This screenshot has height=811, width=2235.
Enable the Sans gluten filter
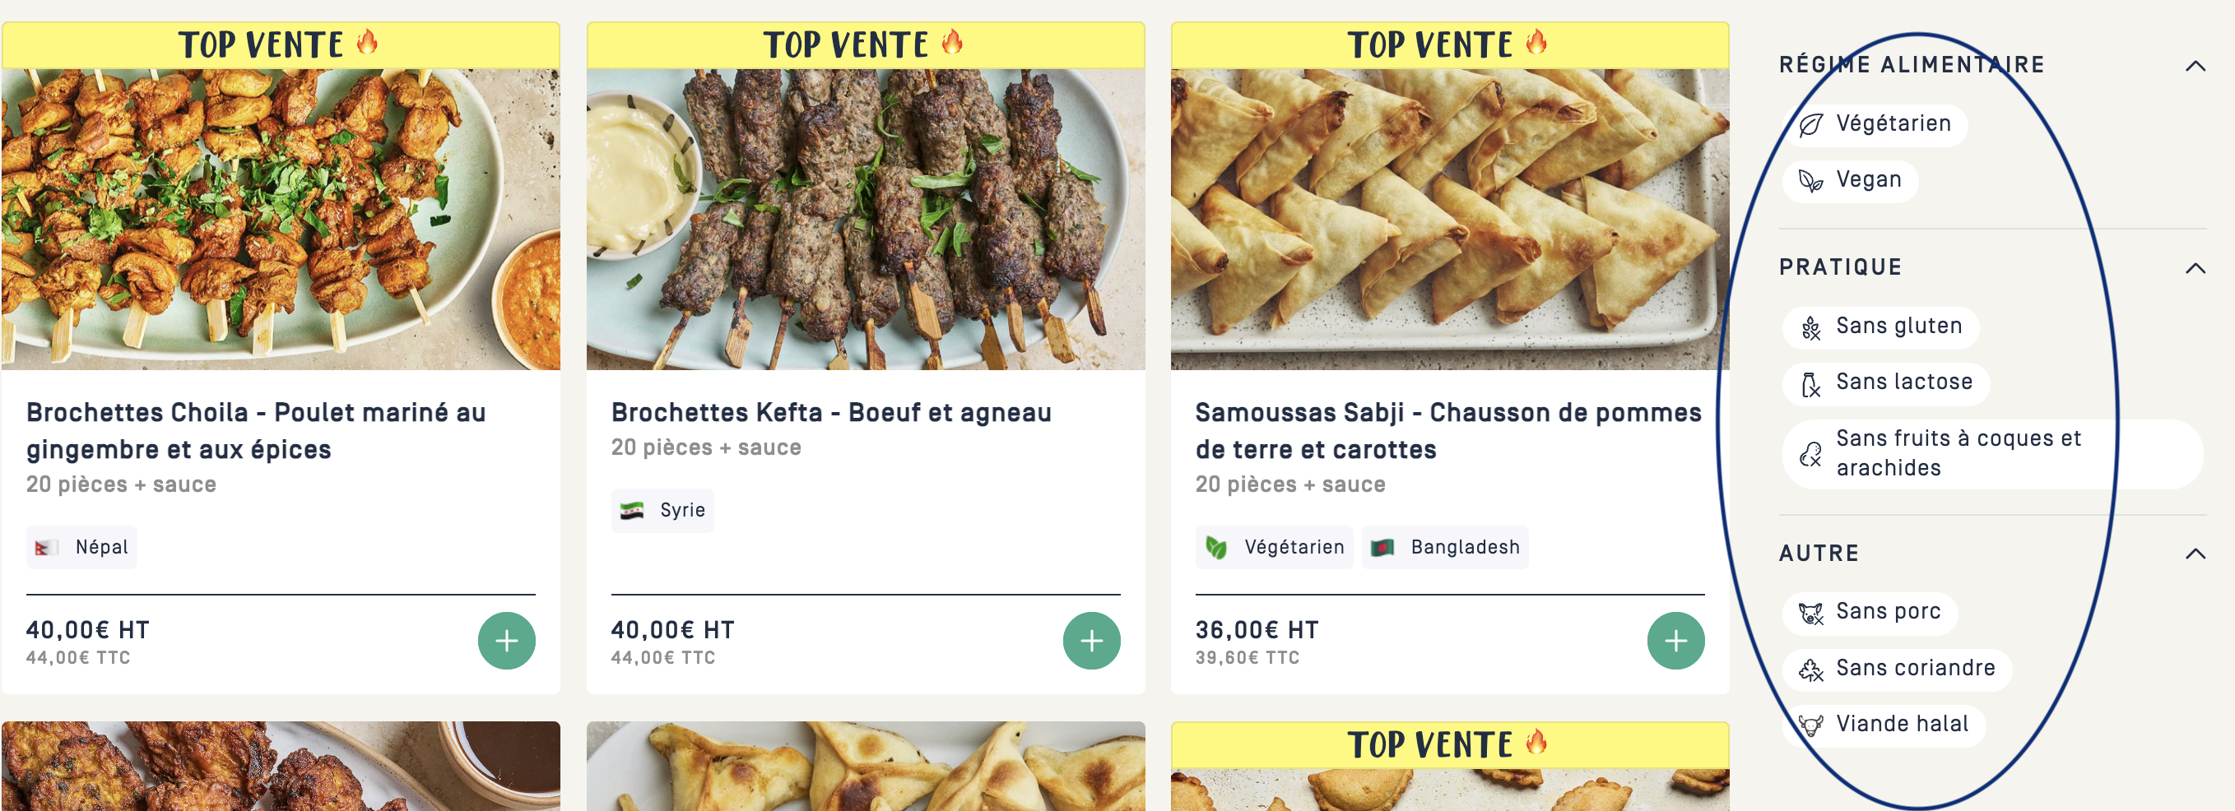[x=1881, y=327]
